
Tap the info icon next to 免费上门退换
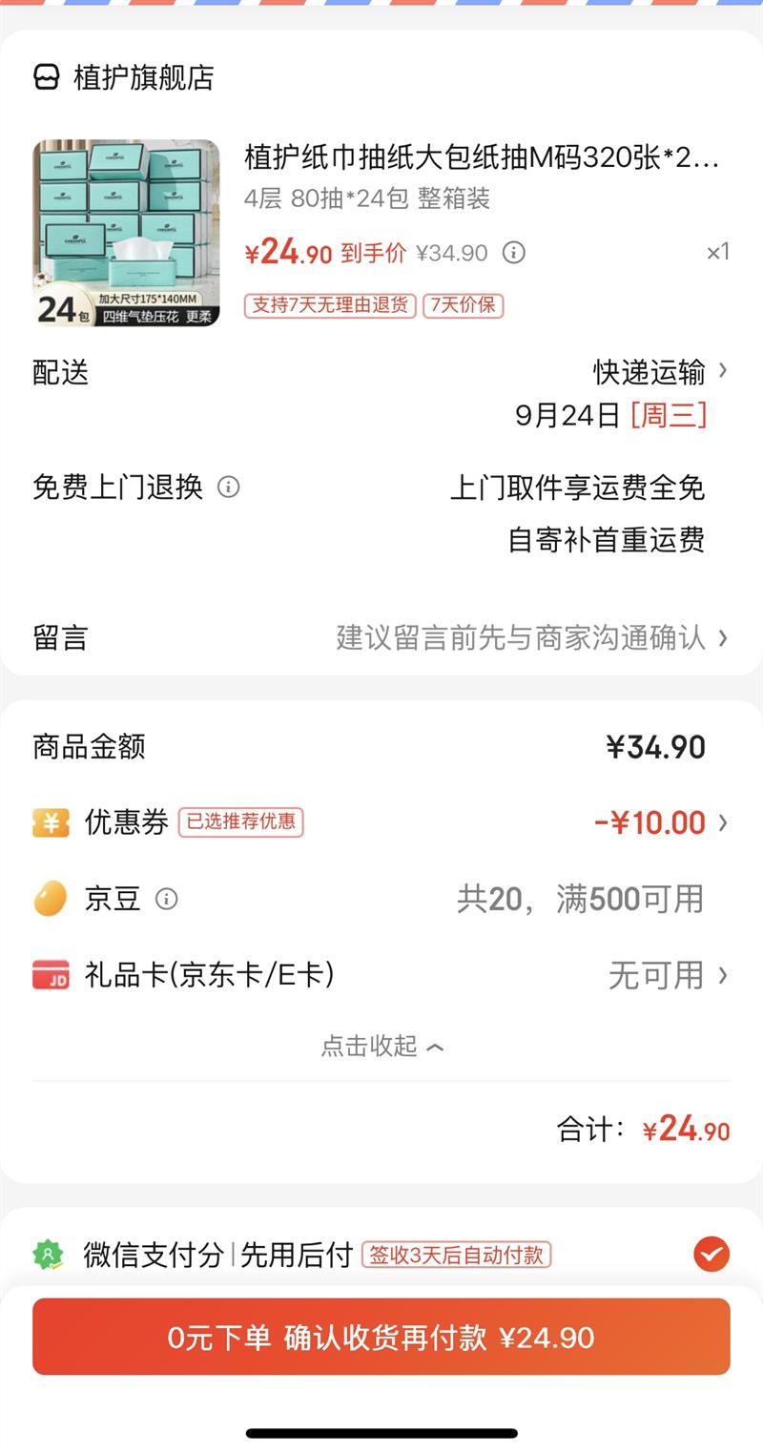228,488
